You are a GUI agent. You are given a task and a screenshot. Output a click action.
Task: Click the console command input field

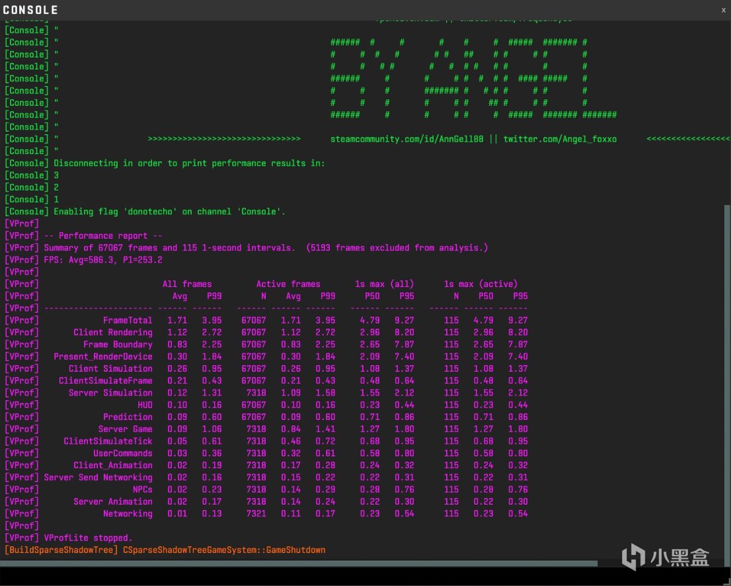tap(365, 575)
